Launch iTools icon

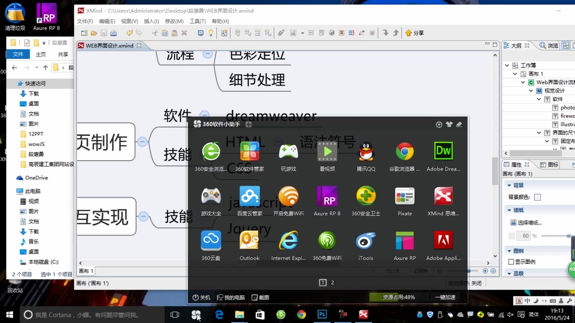(366, 245)
